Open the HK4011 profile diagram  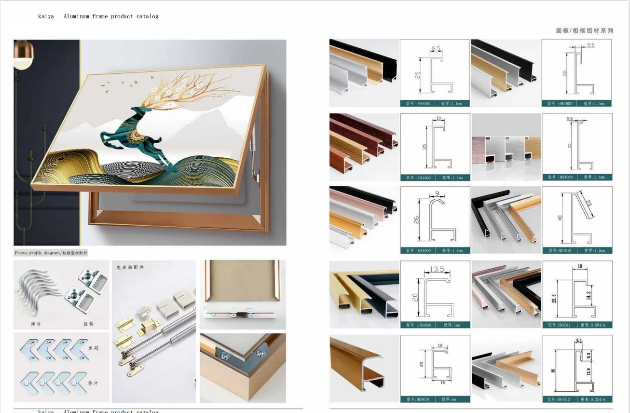pos(577,291)
